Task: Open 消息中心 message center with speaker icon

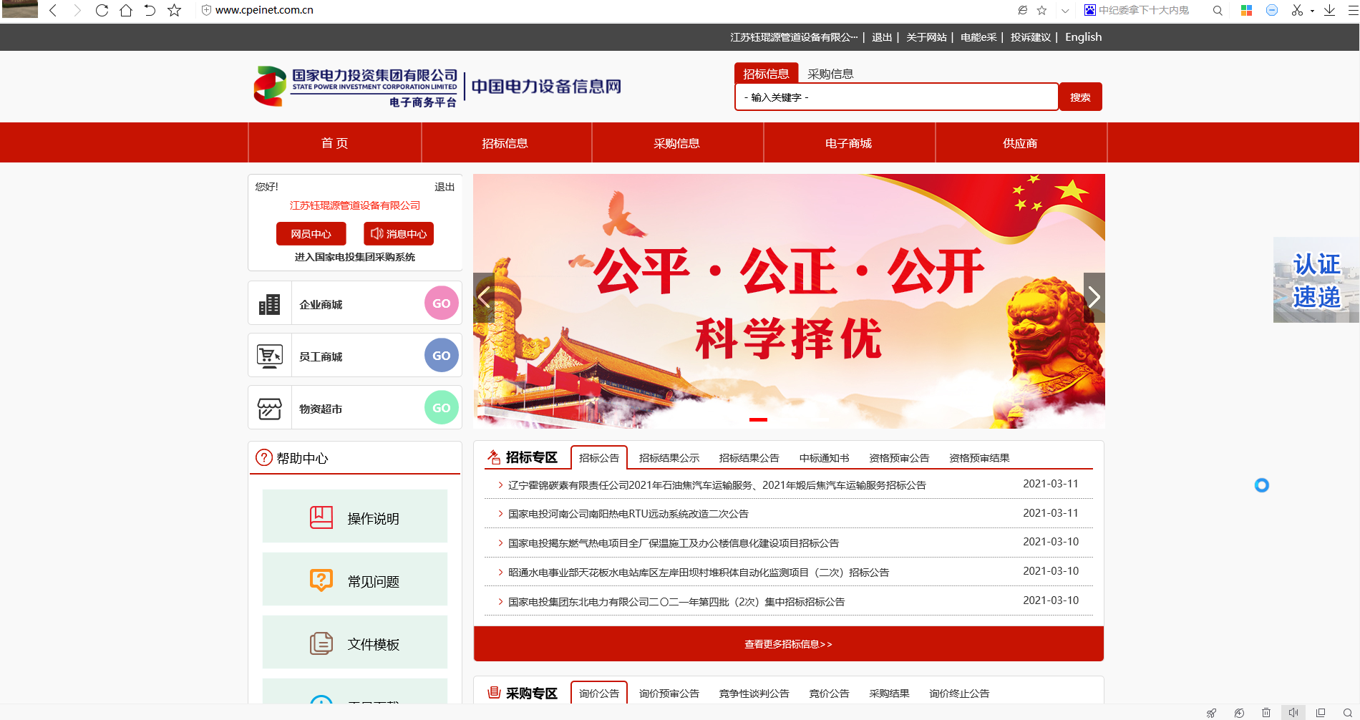Action: click(x=398, y=233)
